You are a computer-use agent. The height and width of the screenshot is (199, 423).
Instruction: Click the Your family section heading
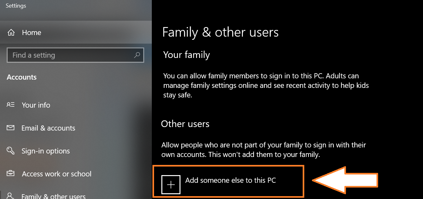point(187,55)
